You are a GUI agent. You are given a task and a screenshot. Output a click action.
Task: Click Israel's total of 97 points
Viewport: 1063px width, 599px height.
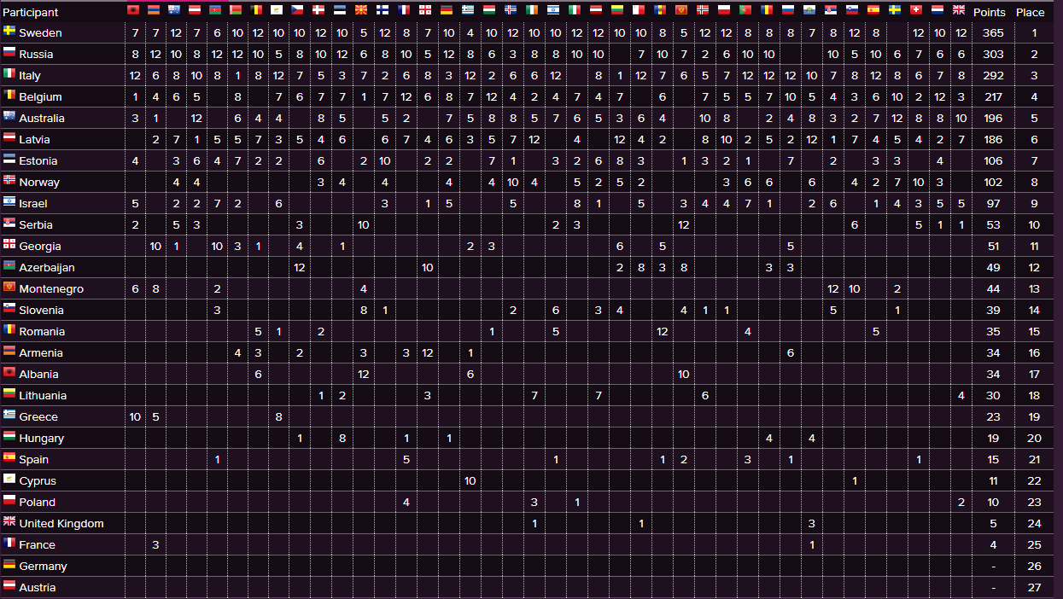click(992, 203)
